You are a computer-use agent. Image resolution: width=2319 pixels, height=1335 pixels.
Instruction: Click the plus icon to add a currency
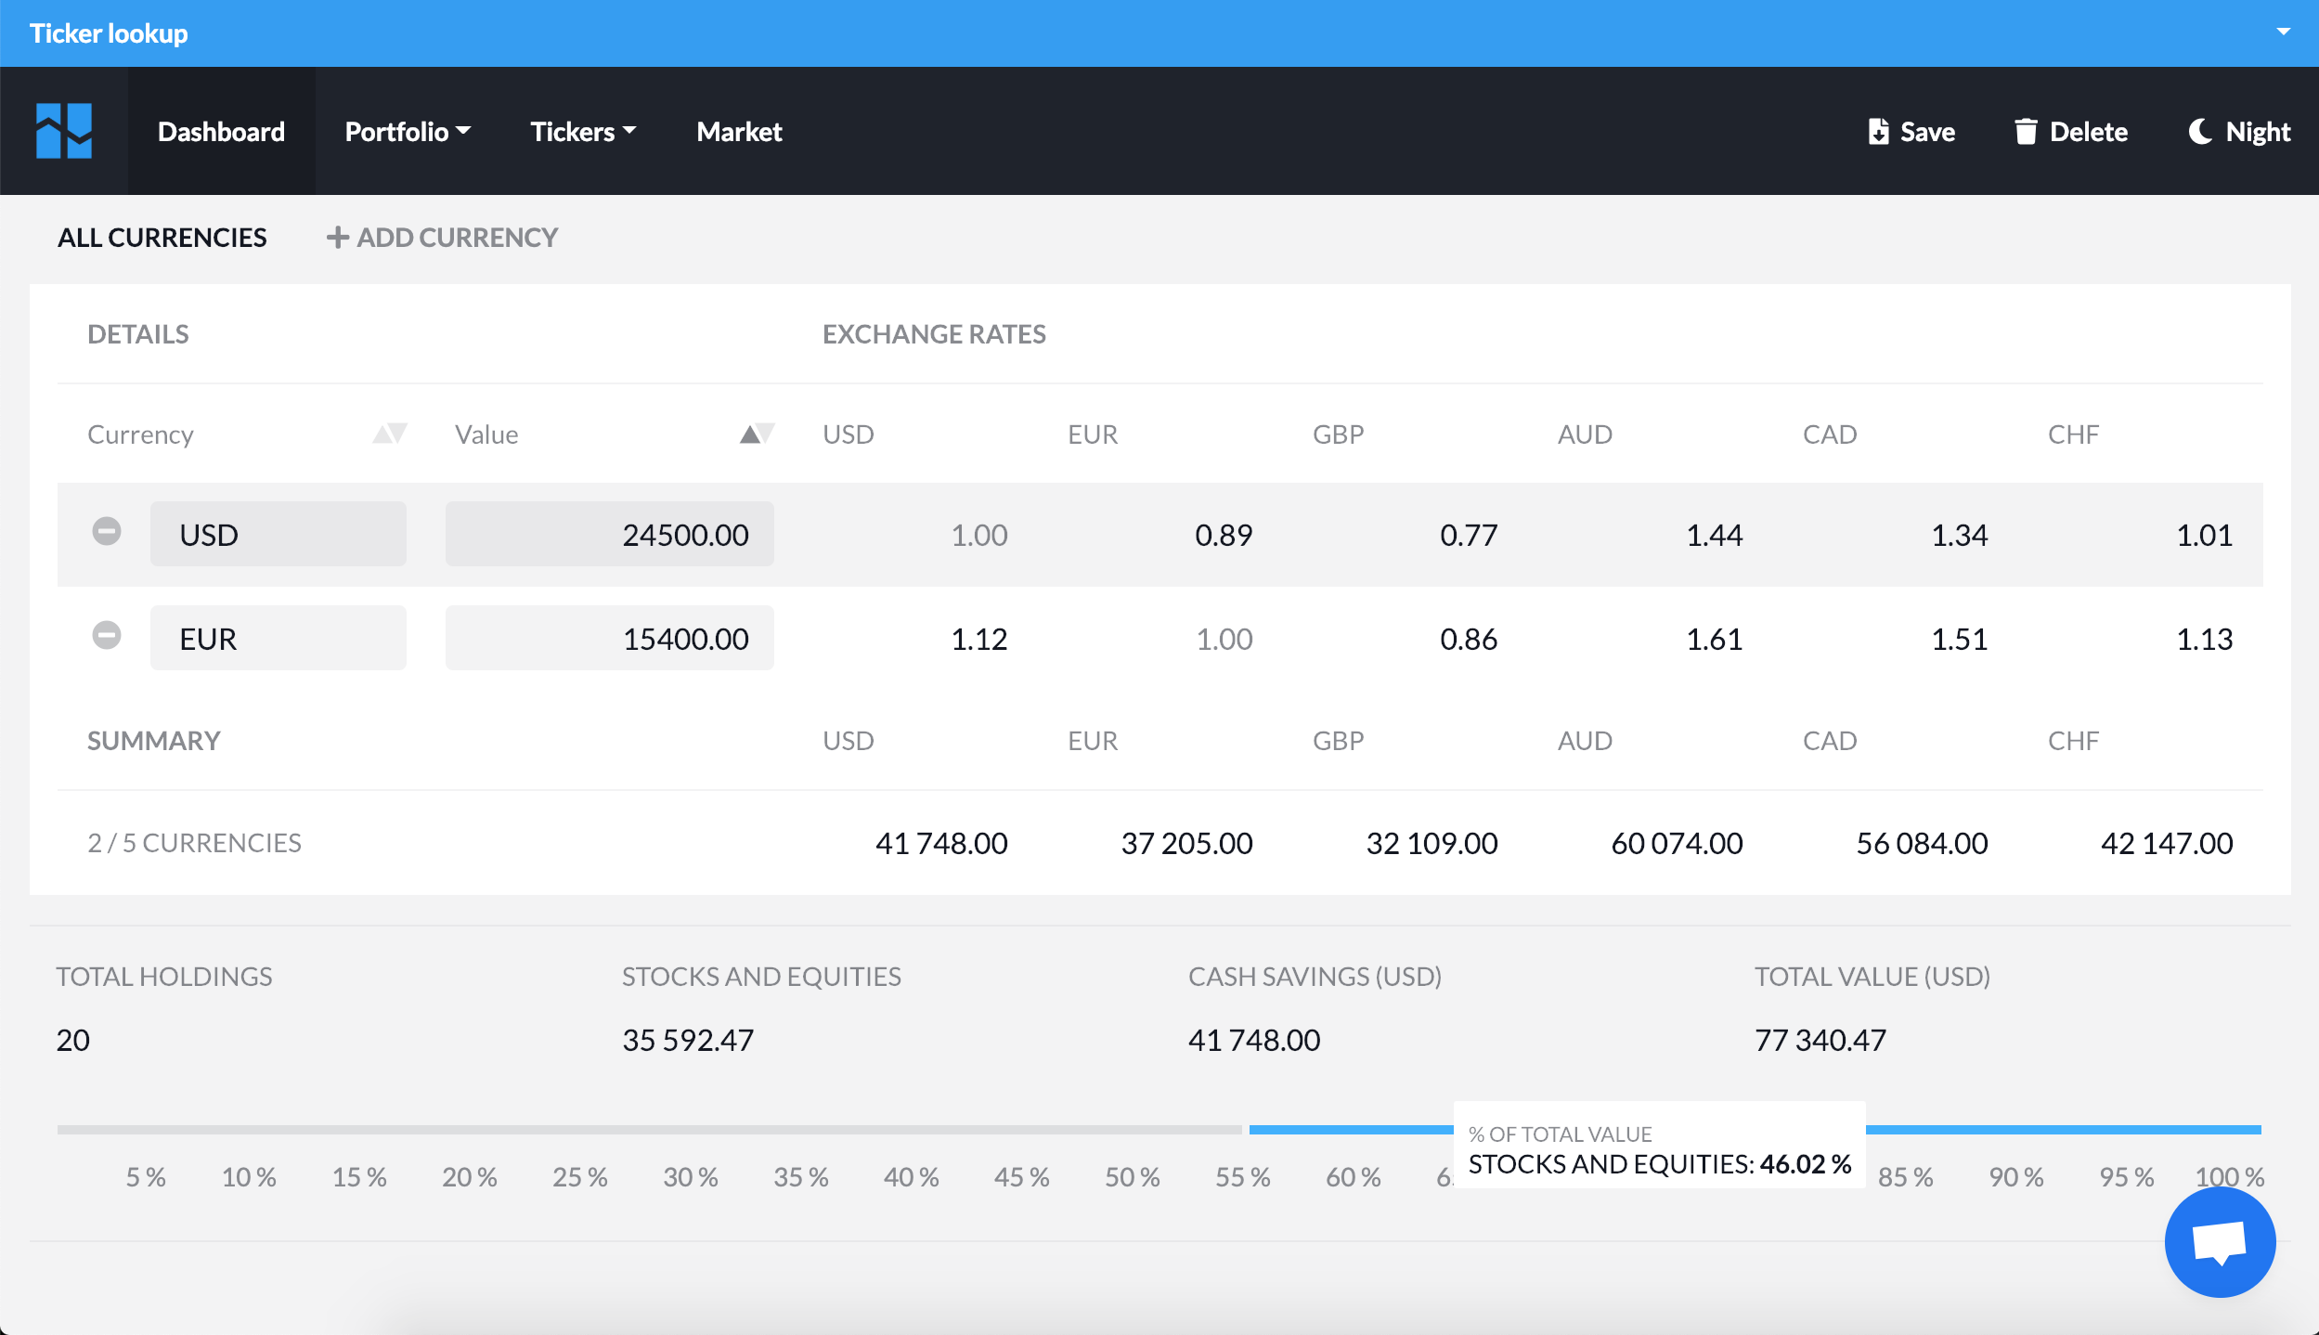338,237
